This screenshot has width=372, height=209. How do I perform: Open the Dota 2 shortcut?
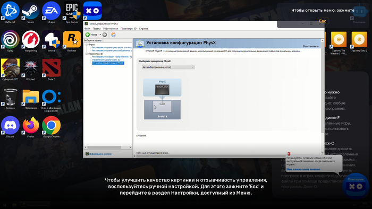coord(51,69)
